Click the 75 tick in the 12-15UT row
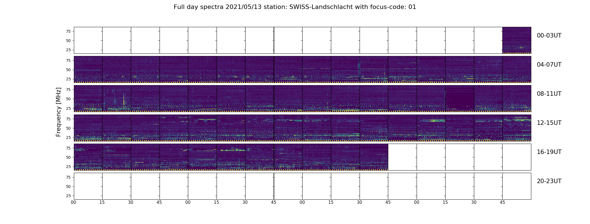590x224 pixels. [68, 119]
